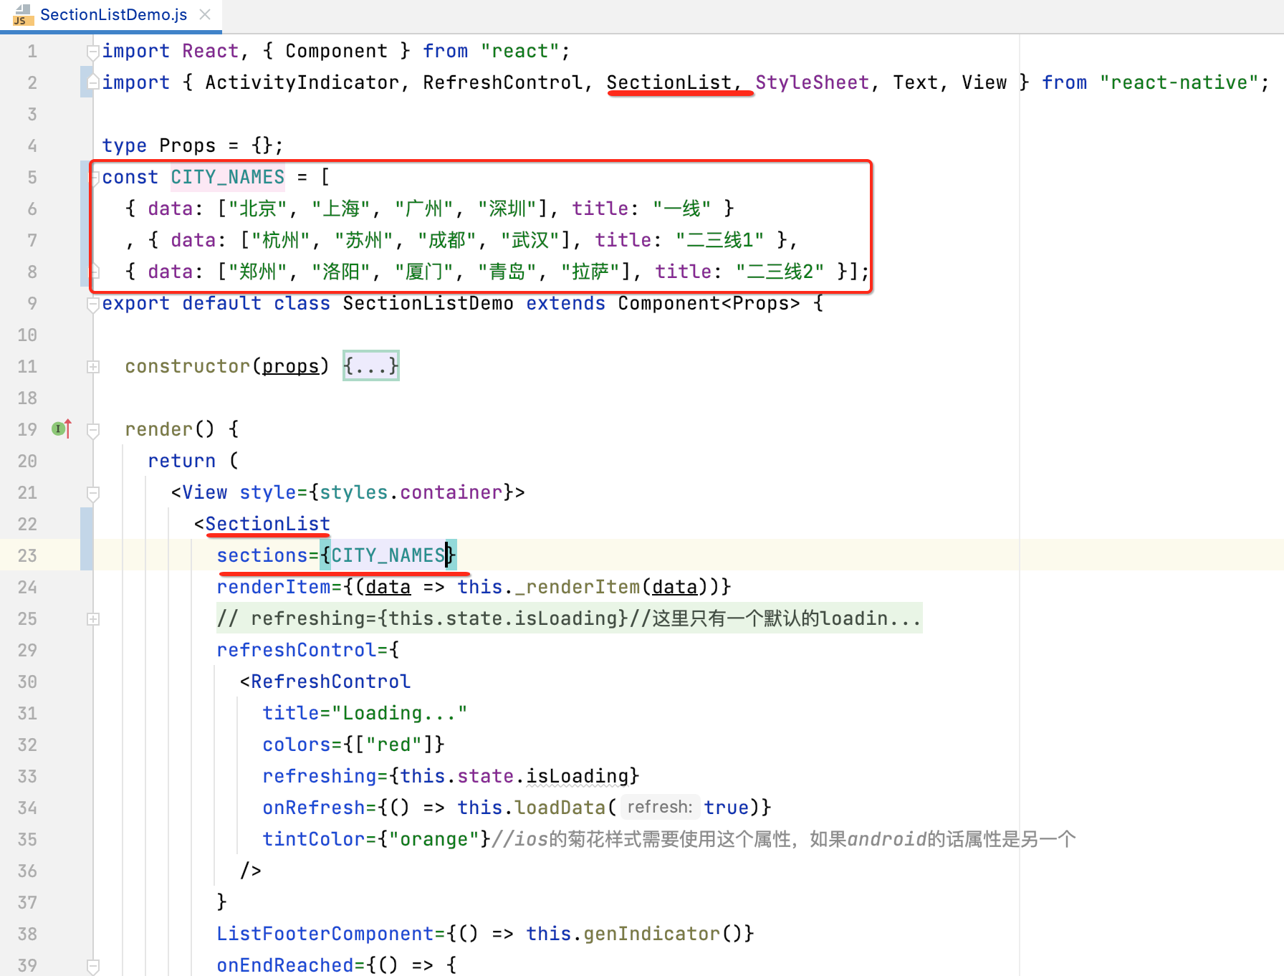Collapse the render() method fold arrow on line 19

click(92, 429)
